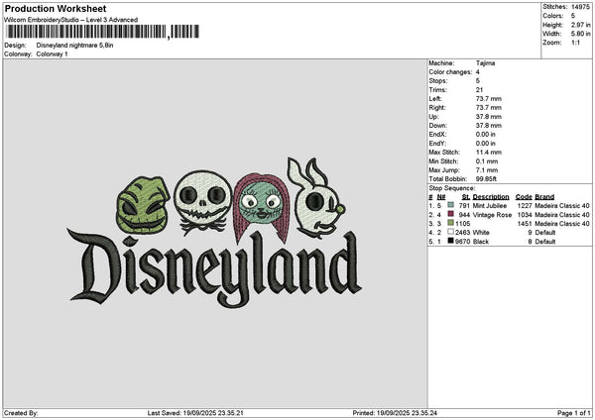The image size is (595, 420).
Task: Click the Machine value 'Tajima'
Action: coord(485,63)
